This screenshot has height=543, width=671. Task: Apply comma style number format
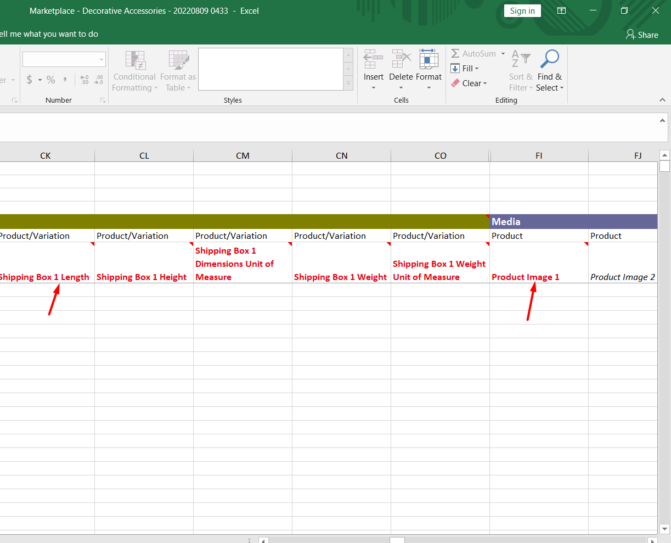[65, 80]
